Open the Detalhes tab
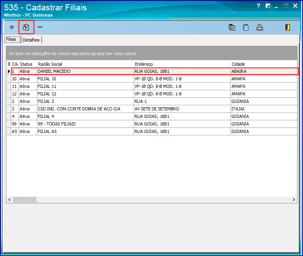Screen dimensions: 303x256 (31, 40)
